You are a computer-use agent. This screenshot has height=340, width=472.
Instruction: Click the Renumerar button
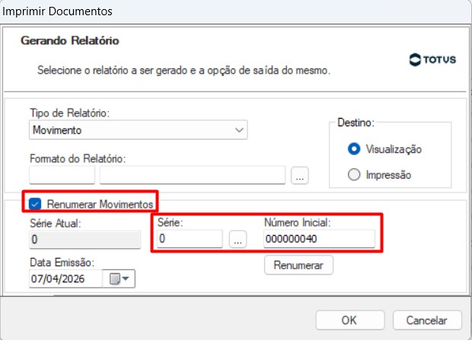[298, 265]
